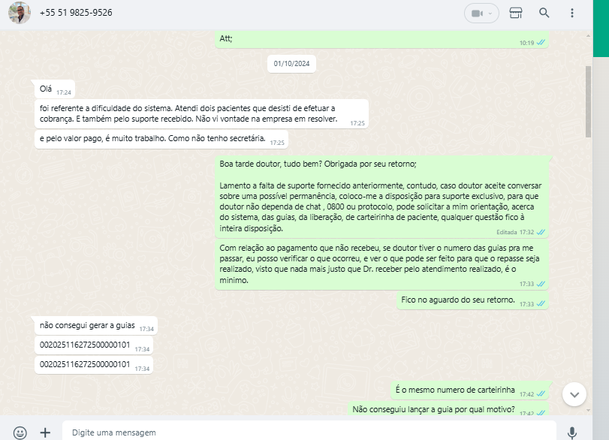This screenshot has width=609, height=440.
Task: Click the 01/10/2024 date badge
Action: (x=291, y=64)
